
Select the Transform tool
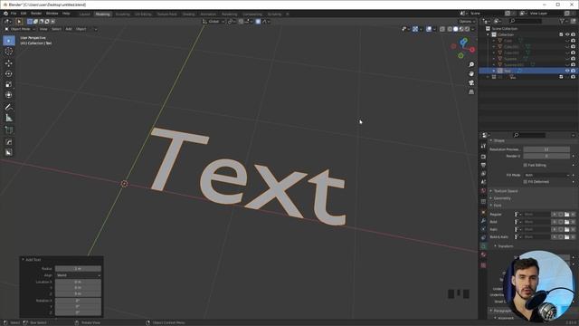coord(9,95)
